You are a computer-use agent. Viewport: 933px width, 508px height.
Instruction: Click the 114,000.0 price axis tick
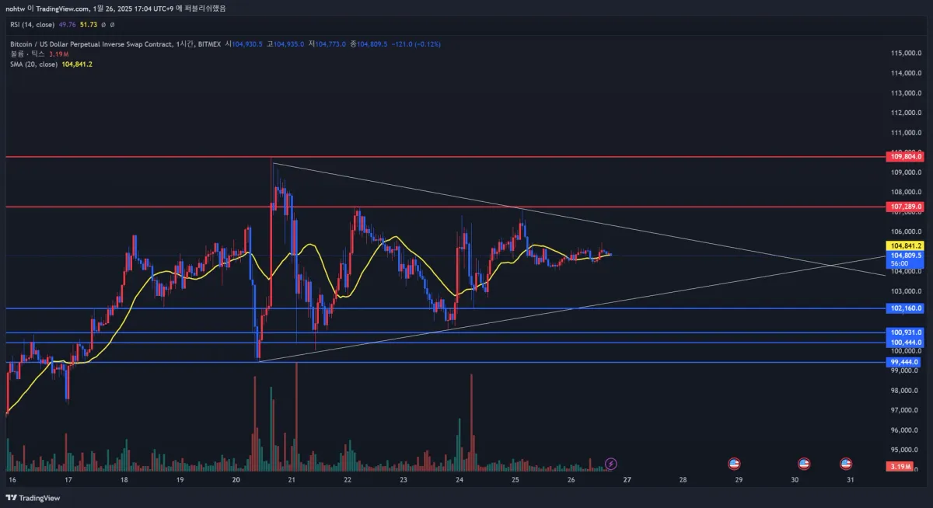coord(907,73)
